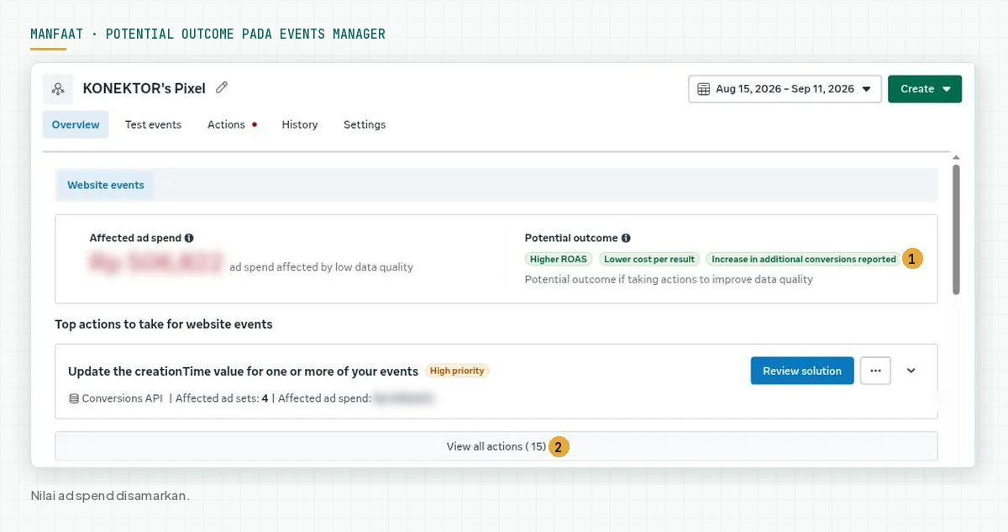
Task: Click the Conversions API stack icon
Action: [x=74, y=398]
